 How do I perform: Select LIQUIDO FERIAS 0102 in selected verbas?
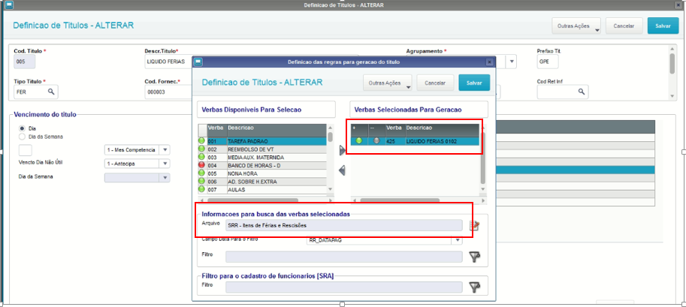[416, 141]
